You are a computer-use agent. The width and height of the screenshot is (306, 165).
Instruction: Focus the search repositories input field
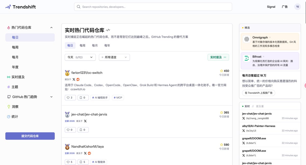click(153, 7)
